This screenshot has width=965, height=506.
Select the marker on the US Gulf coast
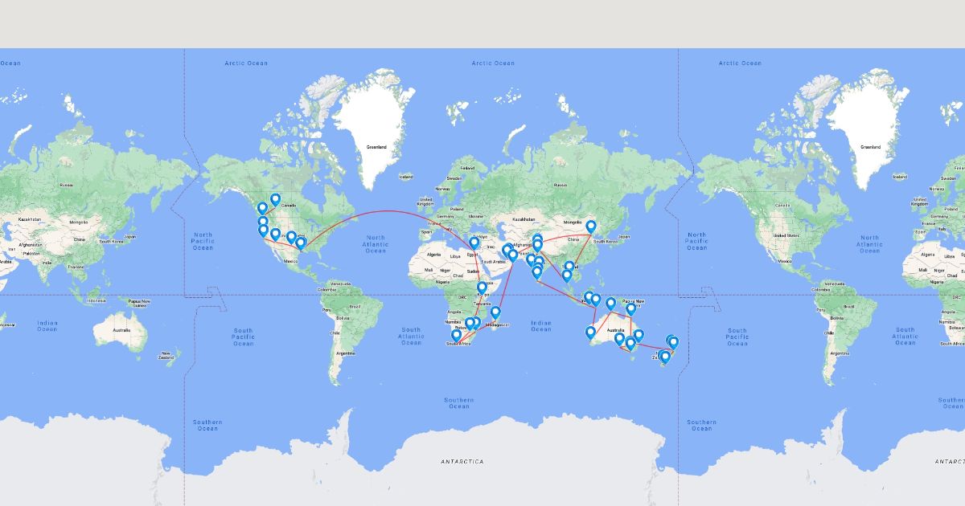click(x=301, y=243)
